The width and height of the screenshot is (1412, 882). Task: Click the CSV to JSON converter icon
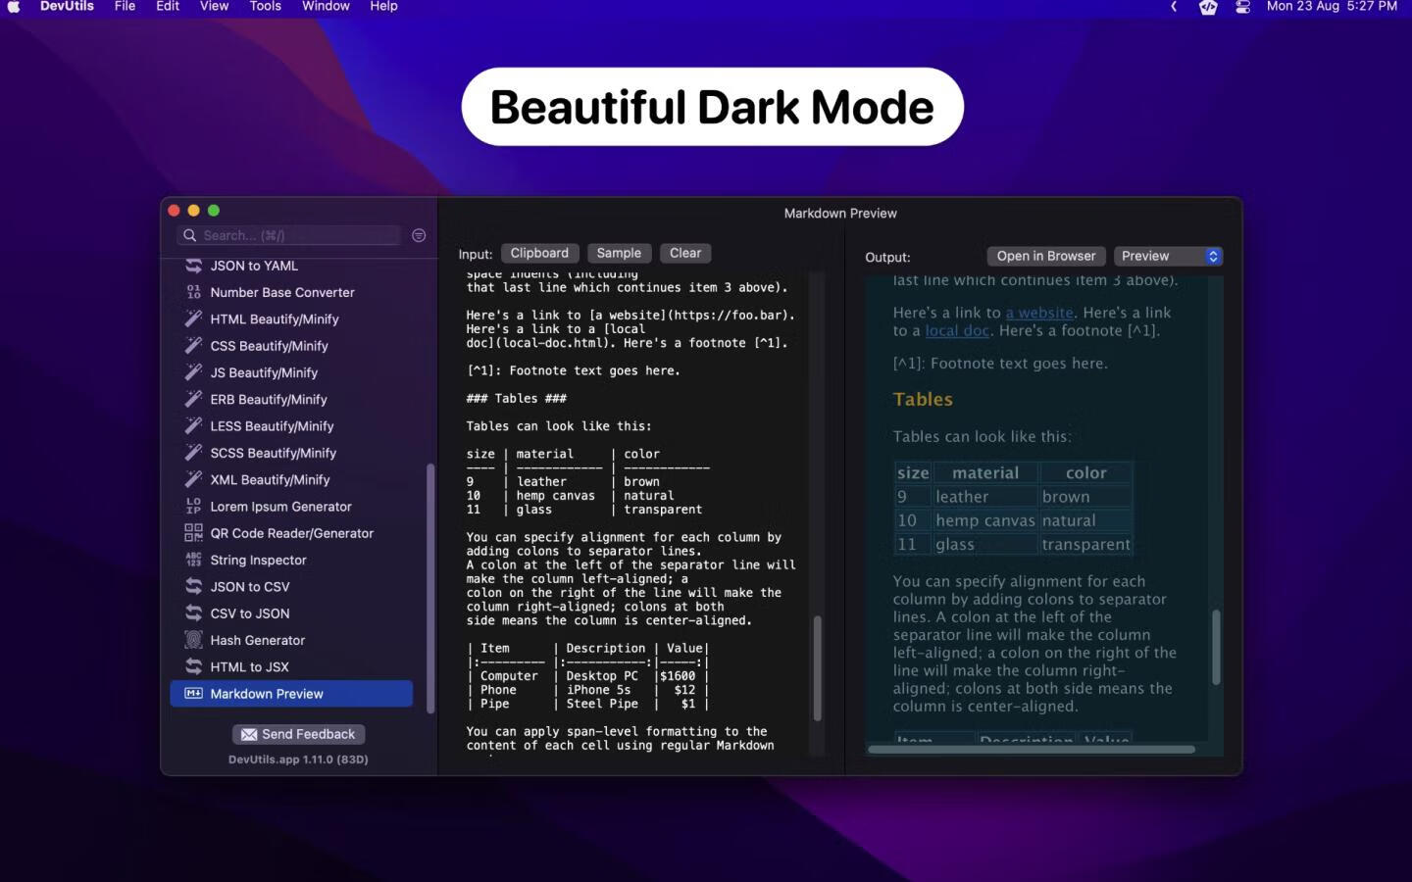click(193, 612)
